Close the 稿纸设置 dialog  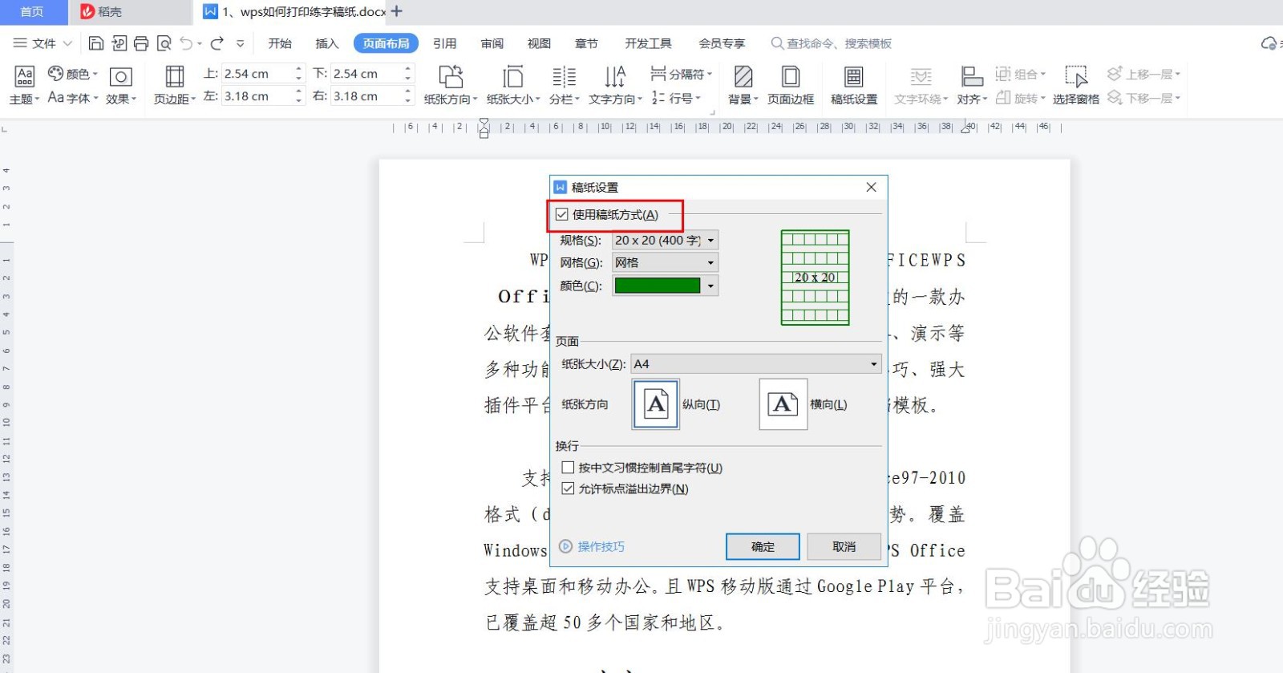[871, 187]
